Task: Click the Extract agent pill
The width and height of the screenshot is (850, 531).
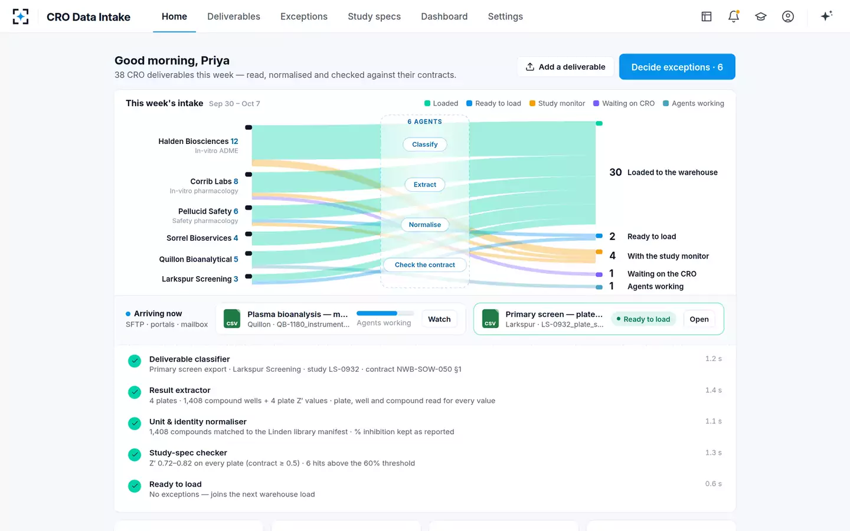Action: pos(425,185)
